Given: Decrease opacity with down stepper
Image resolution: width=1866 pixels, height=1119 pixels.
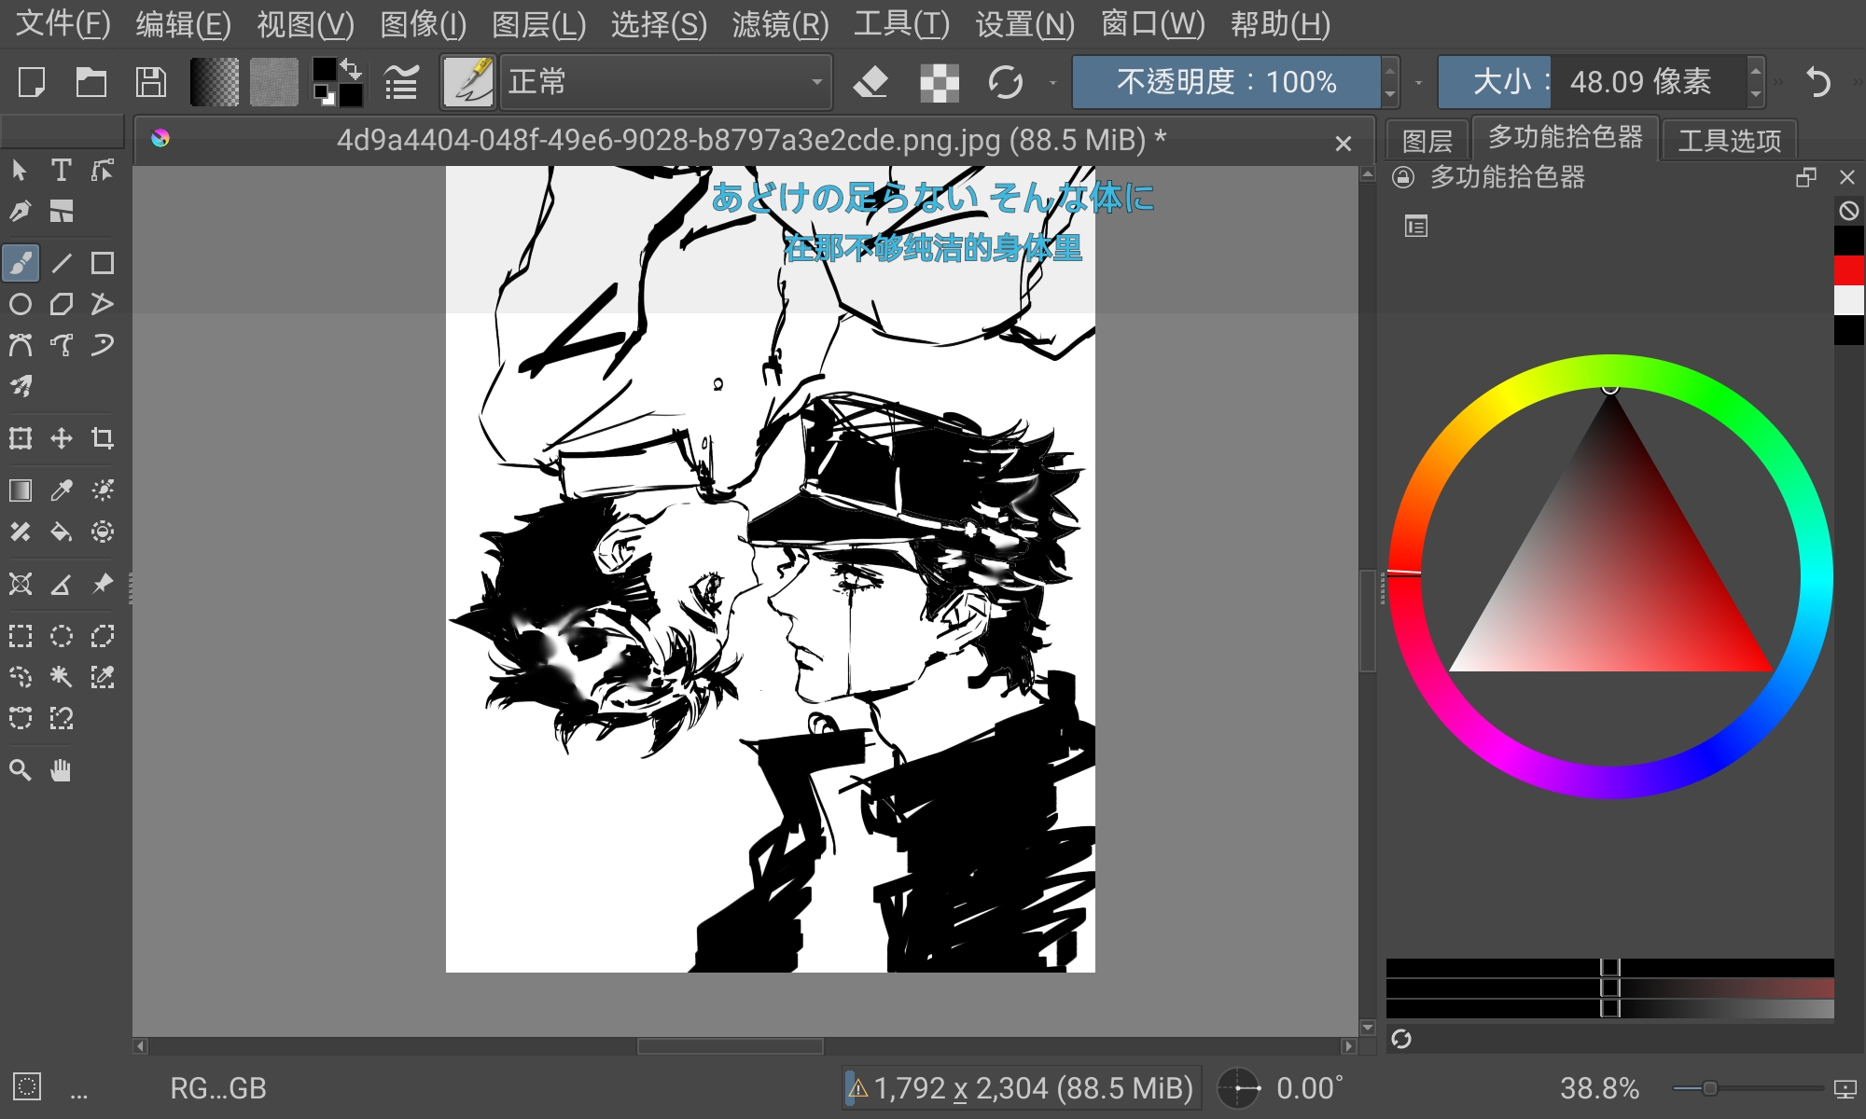Looking at the screenshot, I should (x=1390, y=94).
